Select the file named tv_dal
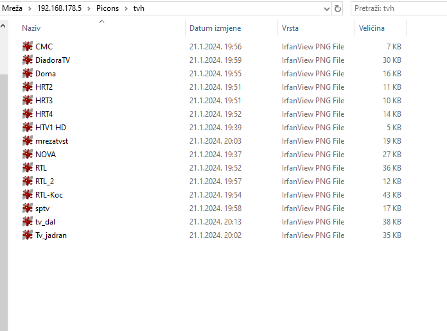The width and height of the screenshot is (447, 331). (45, 221)
